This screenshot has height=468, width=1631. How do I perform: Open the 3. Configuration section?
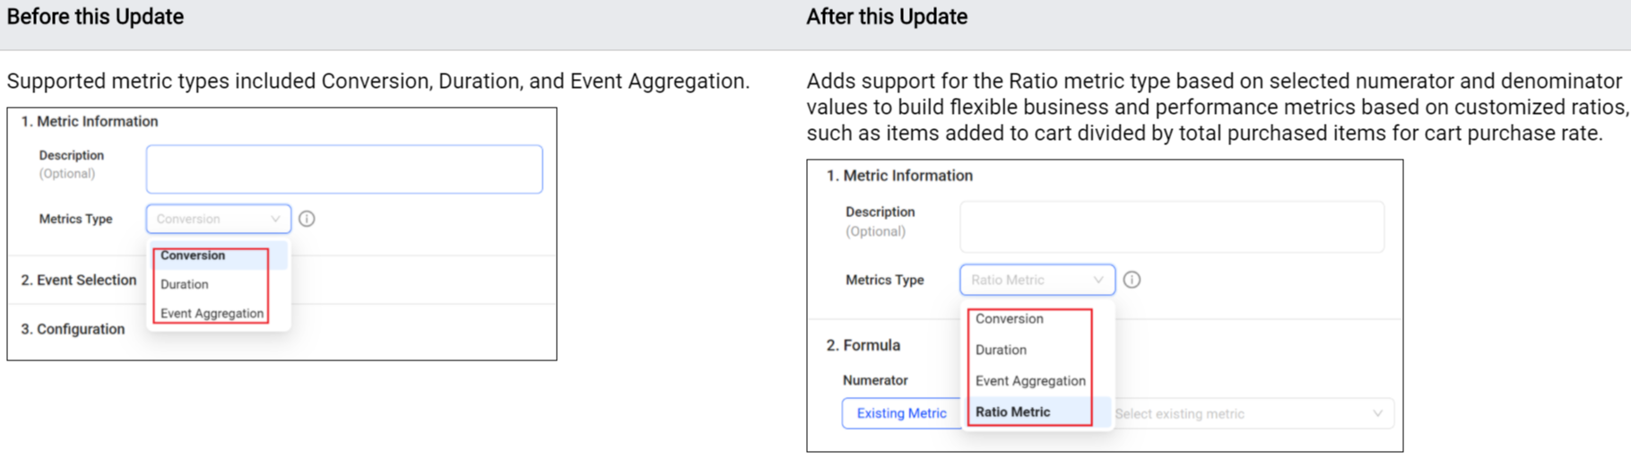pyautogui.click(x=73, y=329)
